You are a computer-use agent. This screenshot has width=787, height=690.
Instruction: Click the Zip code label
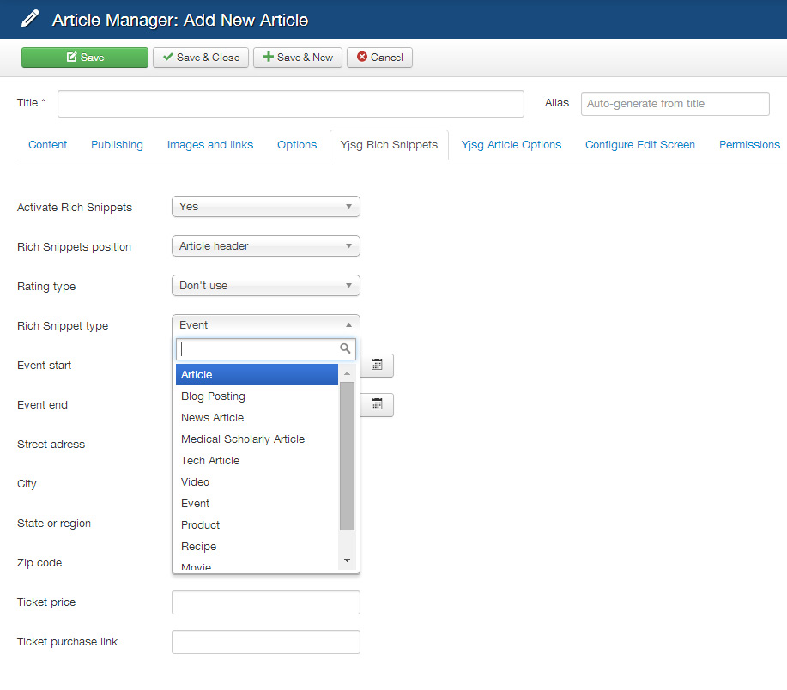[39, 562]
